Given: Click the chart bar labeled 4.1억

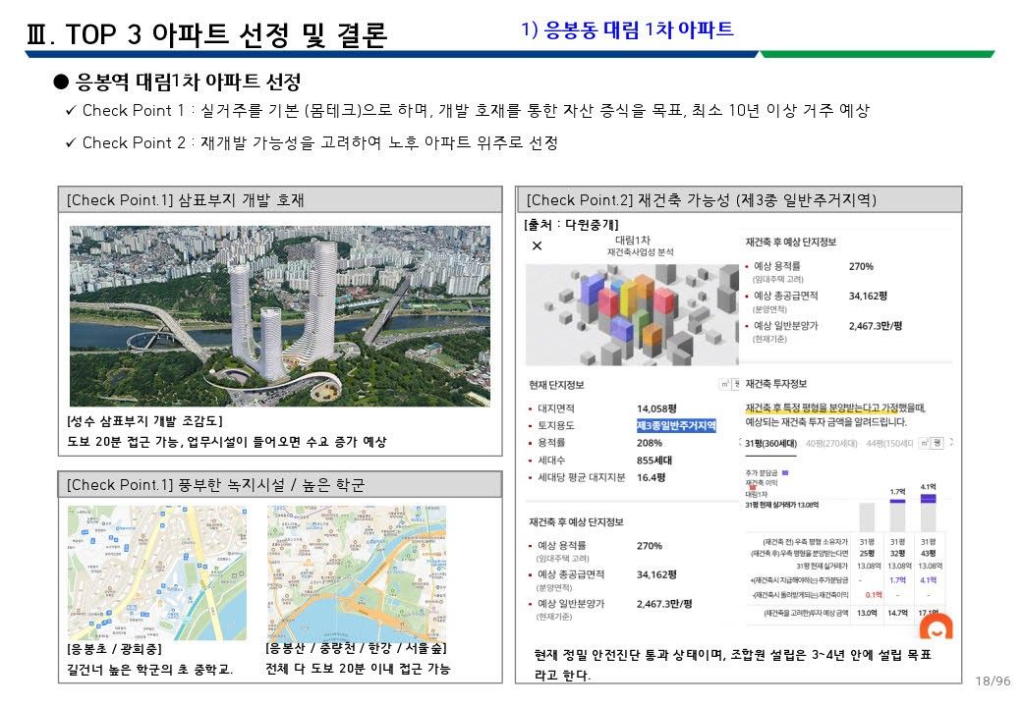Looking at the screenshot, I should pyautogui.click(x=928, y=513).
